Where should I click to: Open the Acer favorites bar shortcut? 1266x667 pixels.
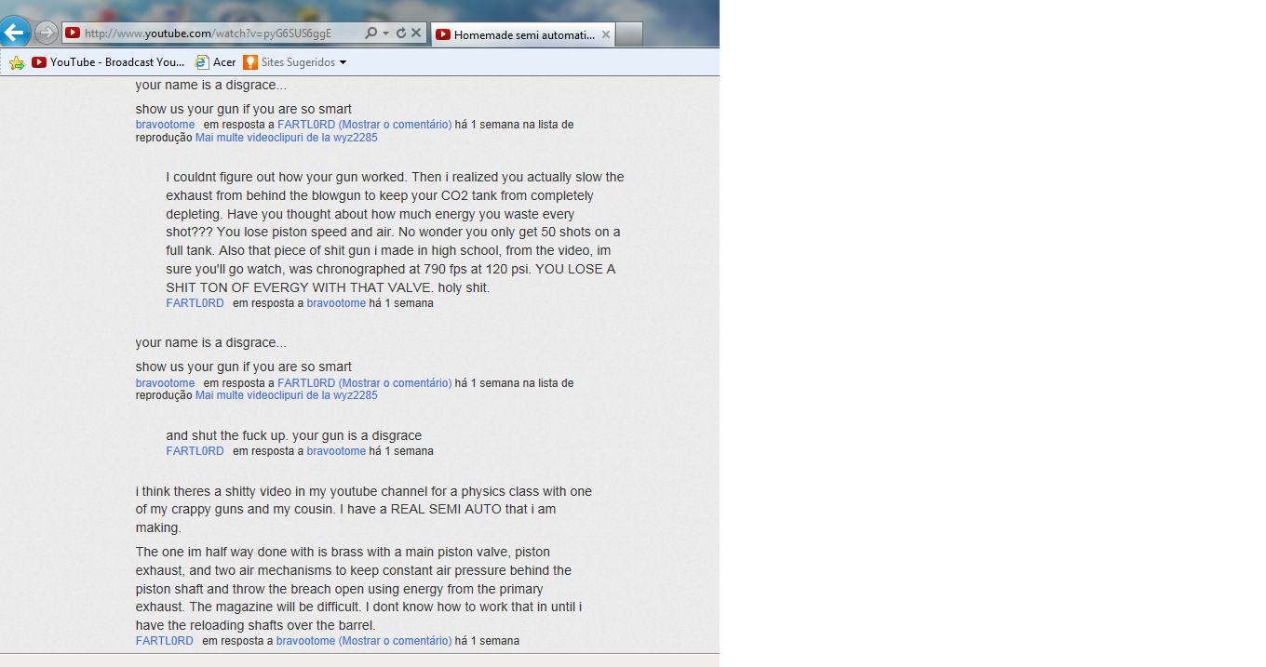click(x=215, y=62)
